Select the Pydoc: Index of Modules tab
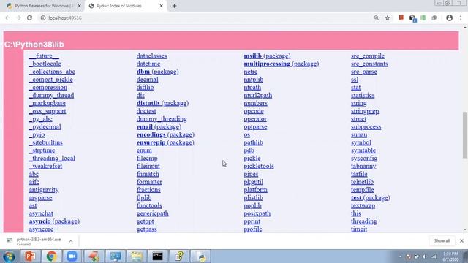The image size is (468, 263). (x=126, y=6)
